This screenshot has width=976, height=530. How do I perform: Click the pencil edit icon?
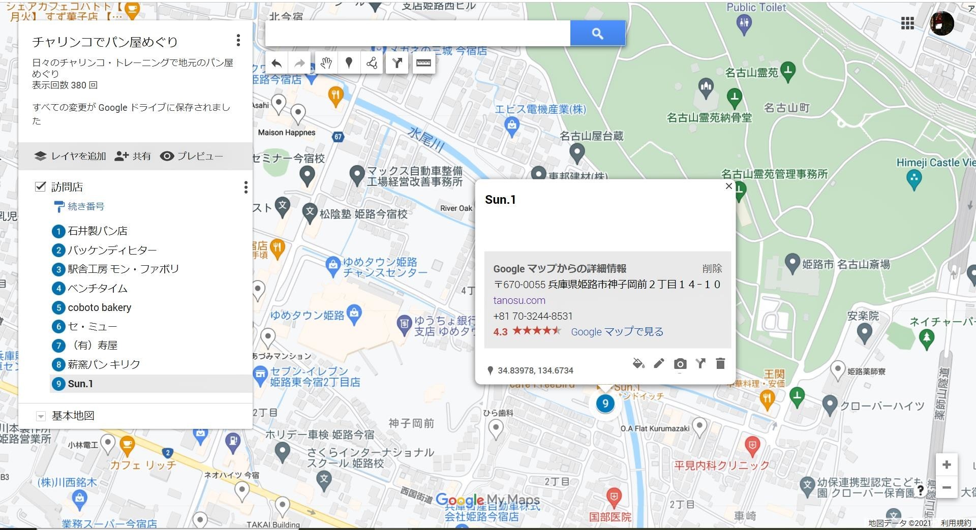(x=659, y=363)
